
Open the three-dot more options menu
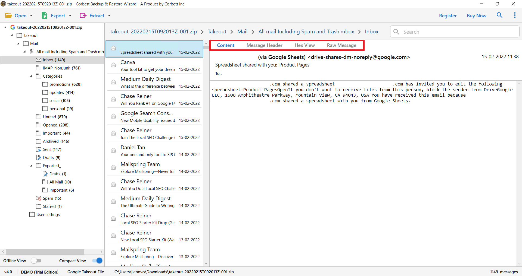coord(515,15)
